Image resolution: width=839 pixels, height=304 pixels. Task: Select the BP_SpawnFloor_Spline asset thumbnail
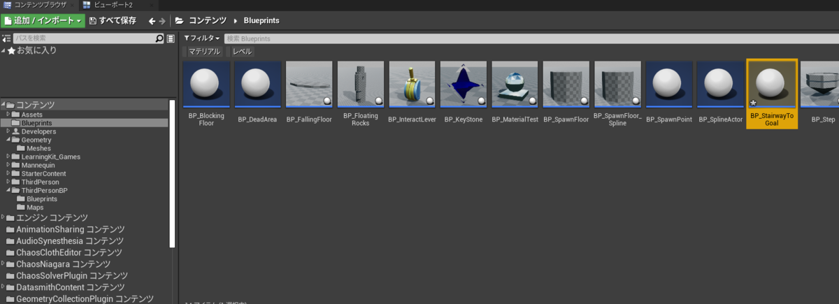(618, 85)
